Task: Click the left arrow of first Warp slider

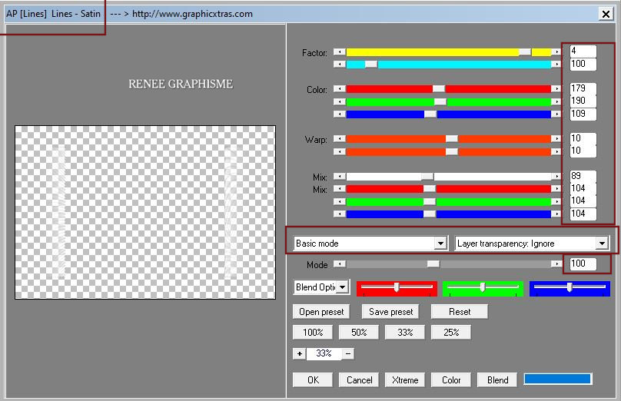Action: (x=340, y=138)
